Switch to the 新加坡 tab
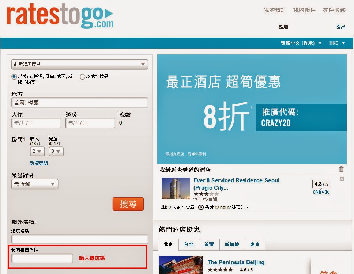Viewport: 354px width, 274px height. pyautogui.click(x=232, y=244)
